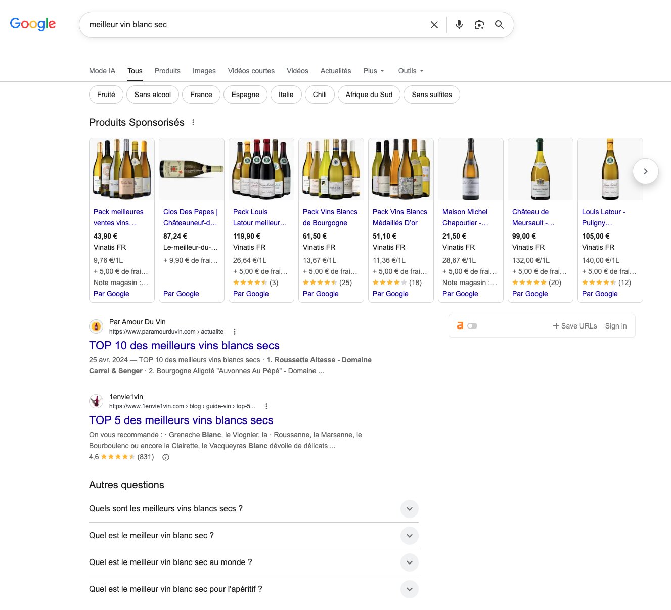Filter results by Italie chip
This screenshot has height=610, width=671.
[x=286, y=95]
